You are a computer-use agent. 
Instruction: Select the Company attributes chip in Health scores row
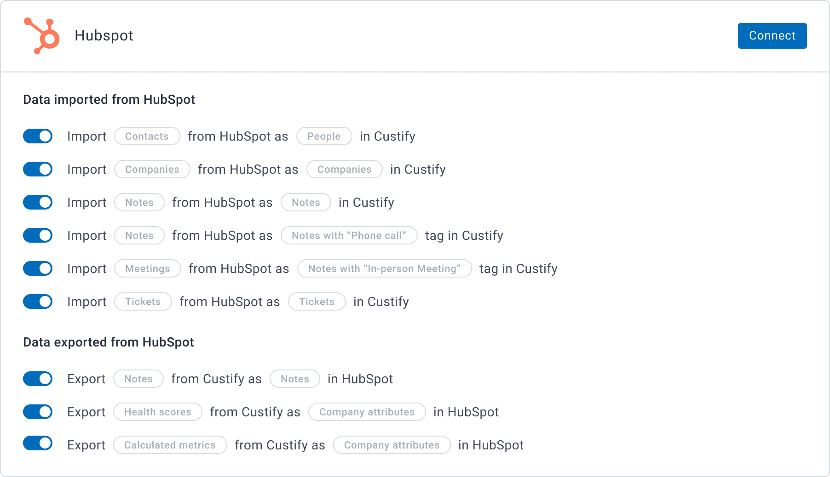pyautogui.click(x=367, y=412)
